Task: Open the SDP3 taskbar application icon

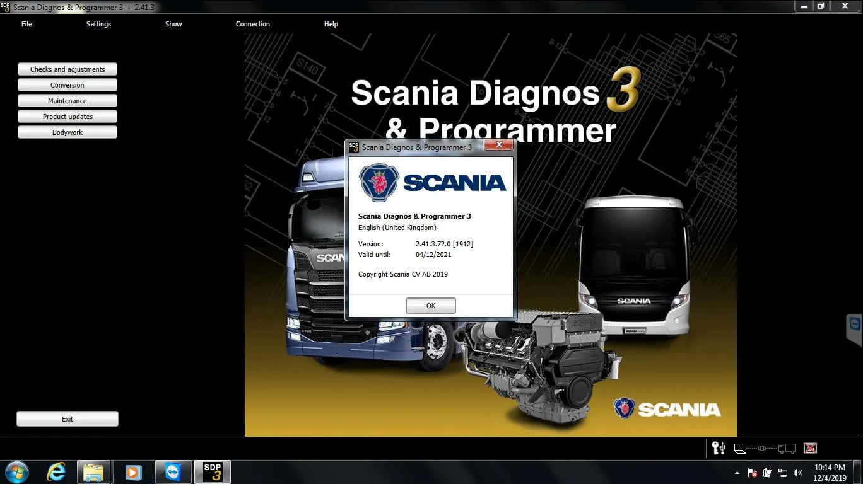Action: pyautogui.click(x=213, y=472)
